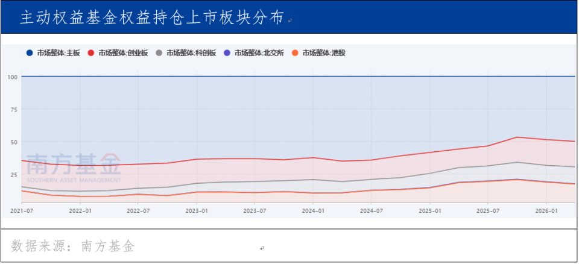The image size is (579, 264).
Task: Click y-axis label 50
Action: click(x=14, y=142)
